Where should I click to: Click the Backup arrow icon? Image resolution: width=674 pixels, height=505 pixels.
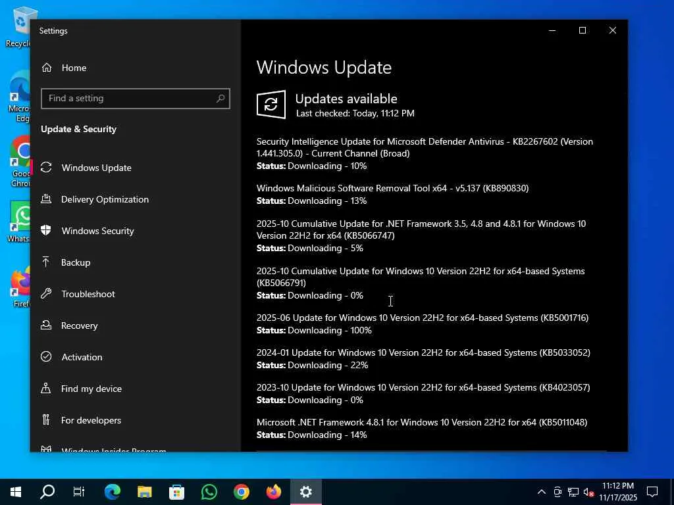(x=46, y=262)
